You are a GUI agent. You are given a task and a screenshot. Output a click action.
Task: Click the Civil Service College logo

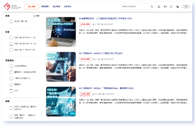point(12,7)
